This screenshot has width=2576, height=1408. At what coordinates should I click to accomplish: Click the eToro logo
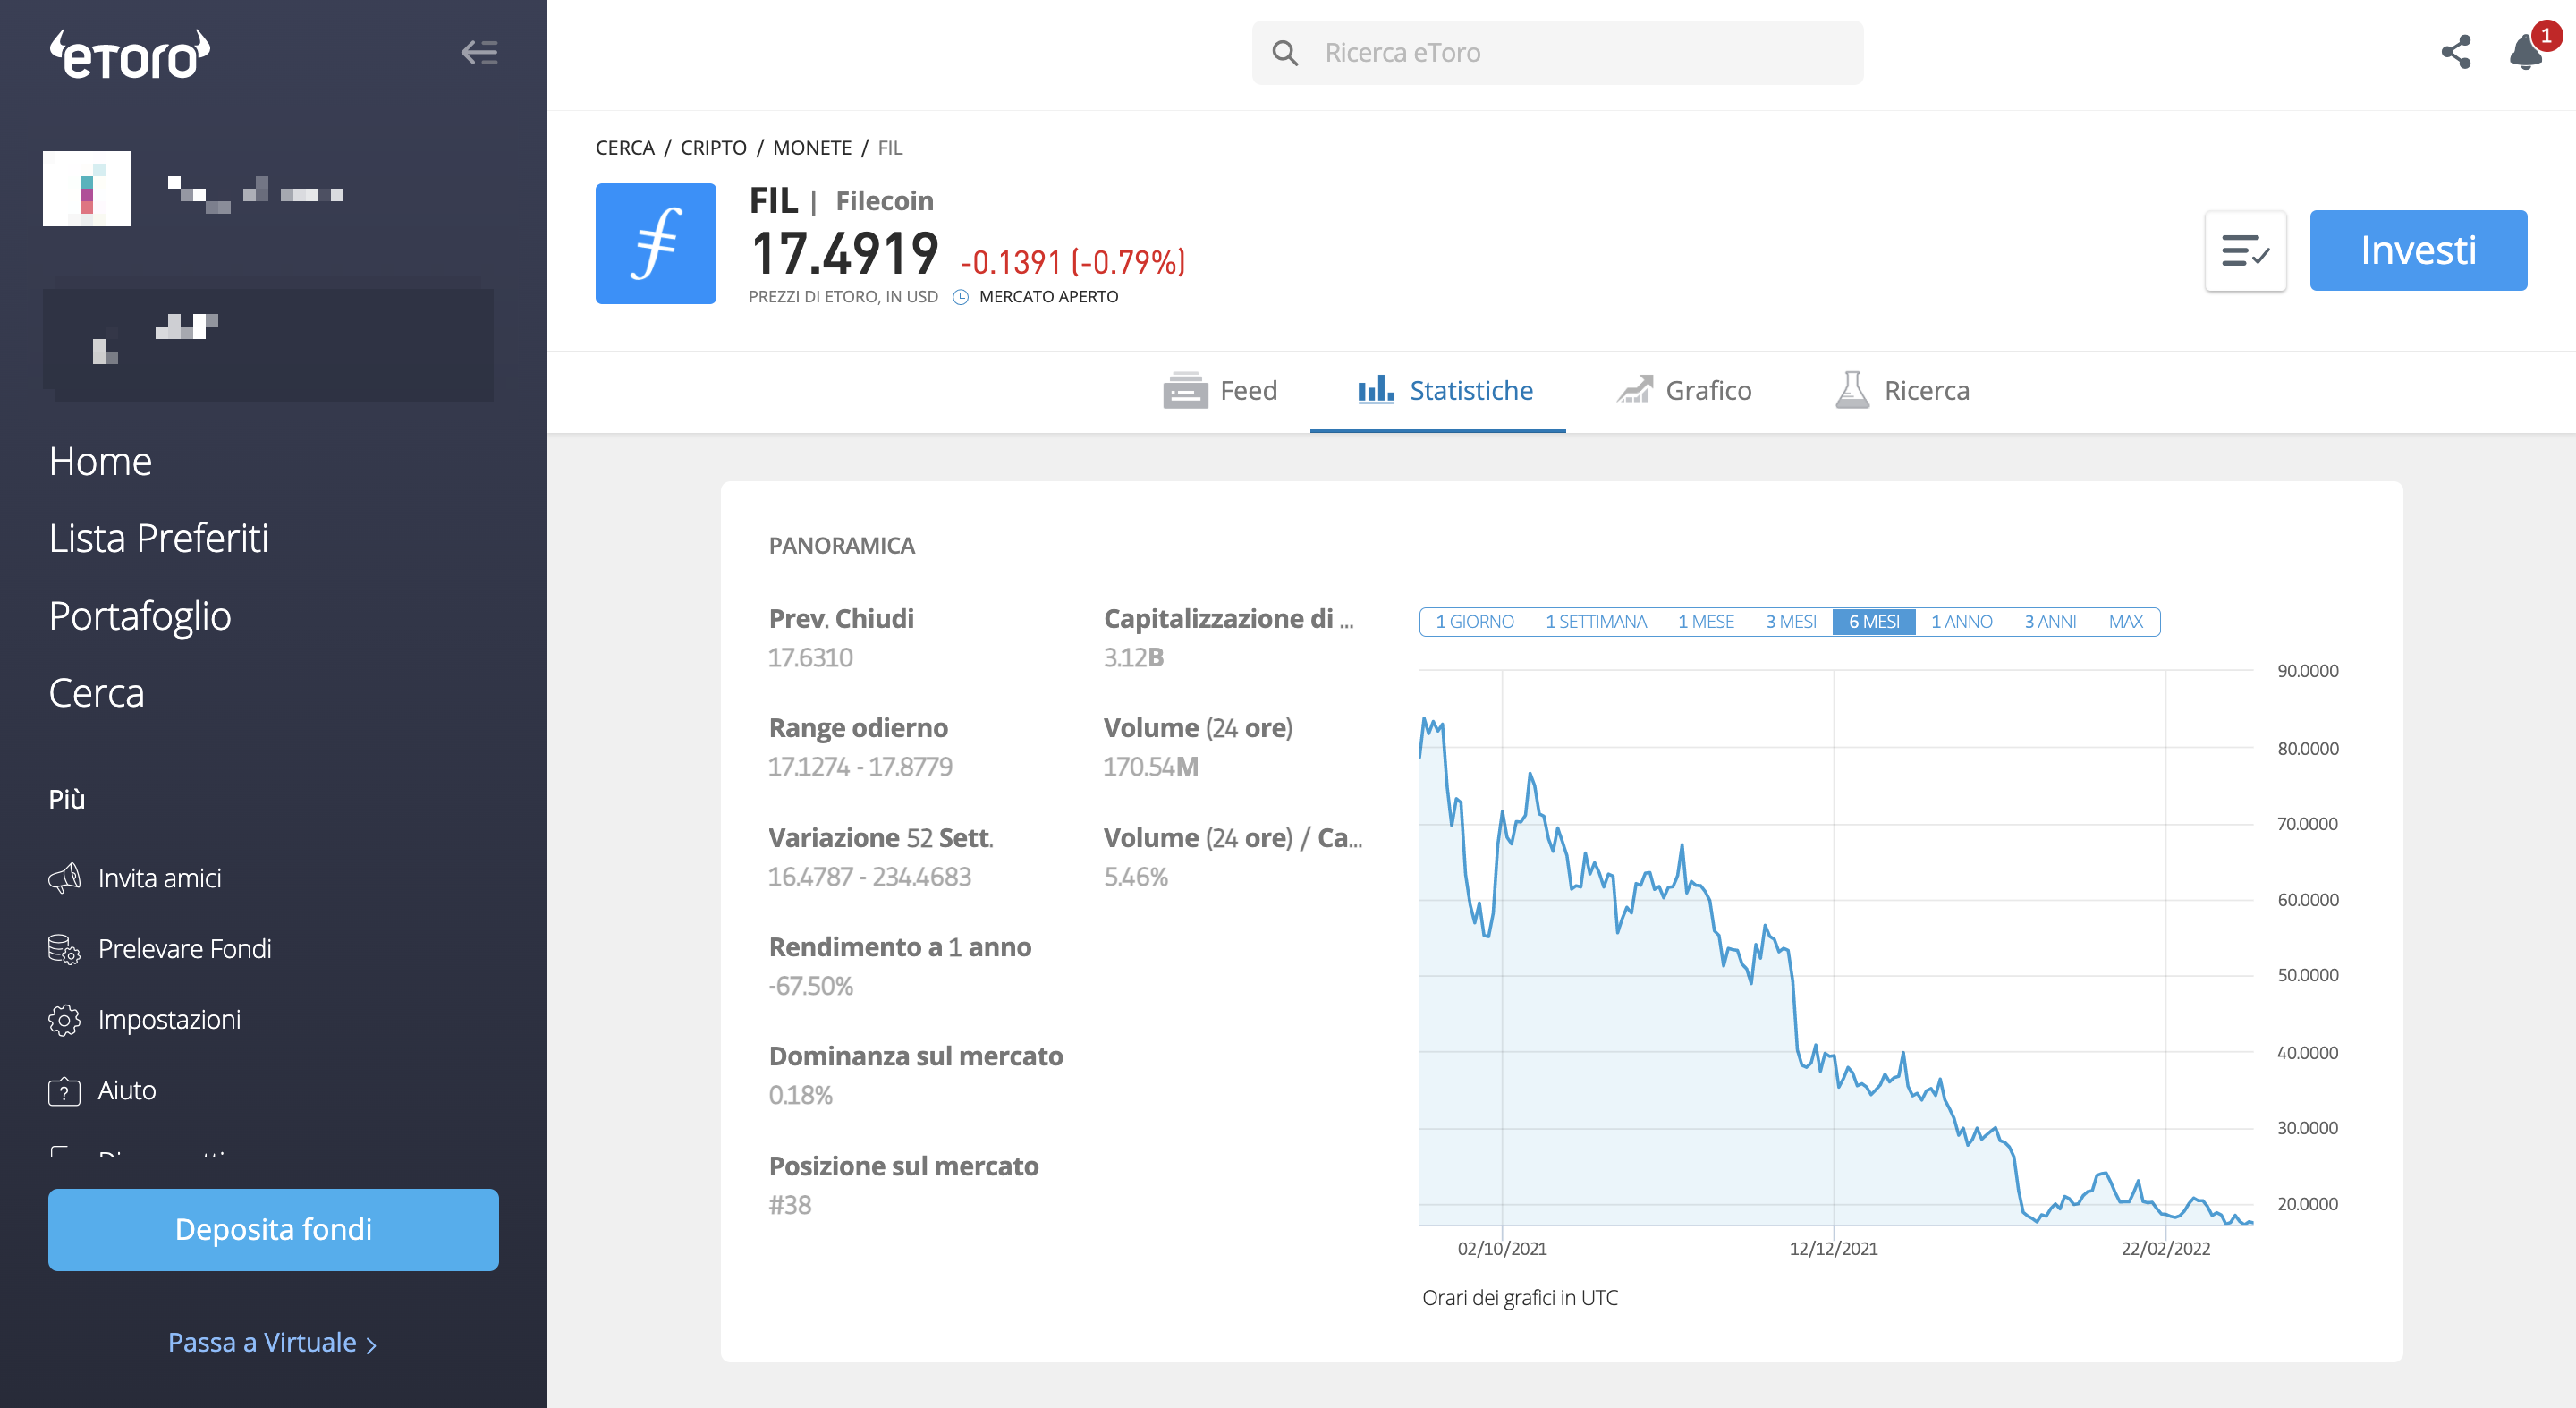[130, 55]
